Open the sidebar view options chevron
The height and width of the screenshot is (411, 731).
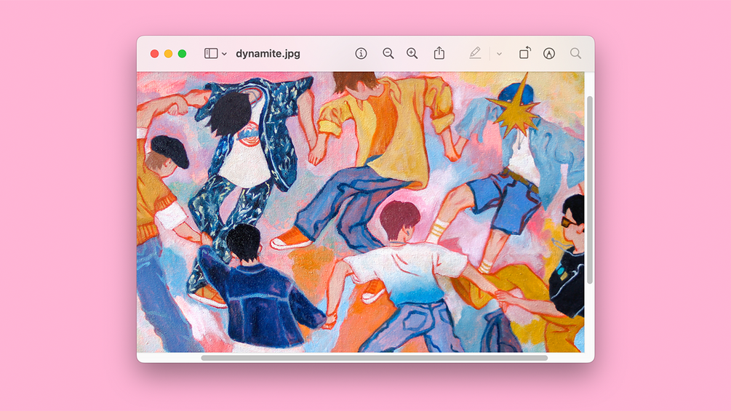[x=224, y=54]
